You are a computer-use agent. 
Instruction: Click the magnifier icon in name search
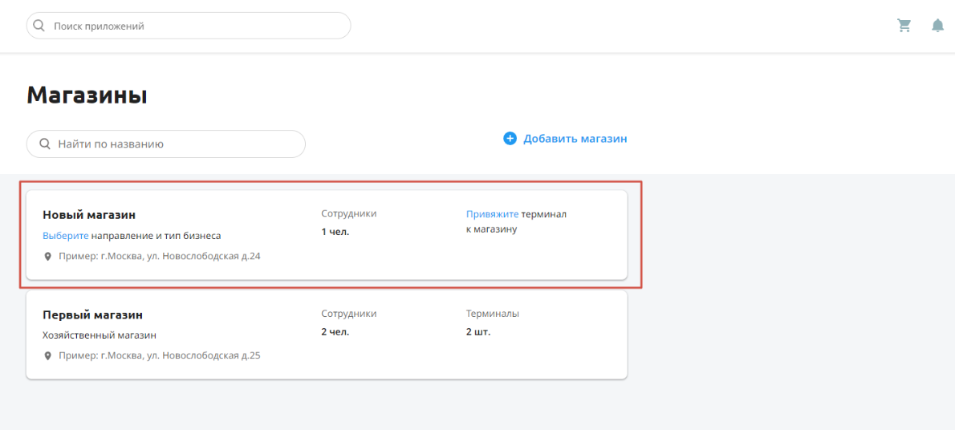(44, 144)
